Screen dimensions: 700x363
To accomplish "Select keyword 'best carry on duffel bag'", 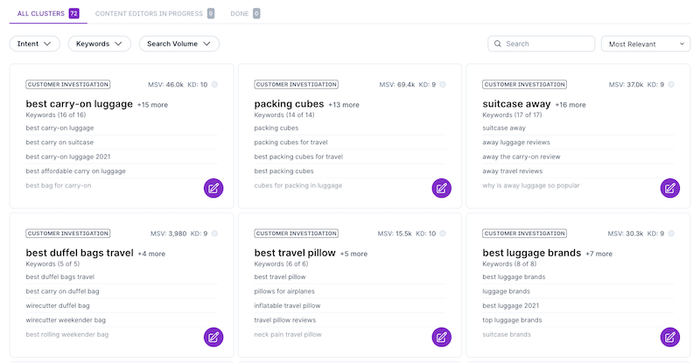I will point(62,291).
